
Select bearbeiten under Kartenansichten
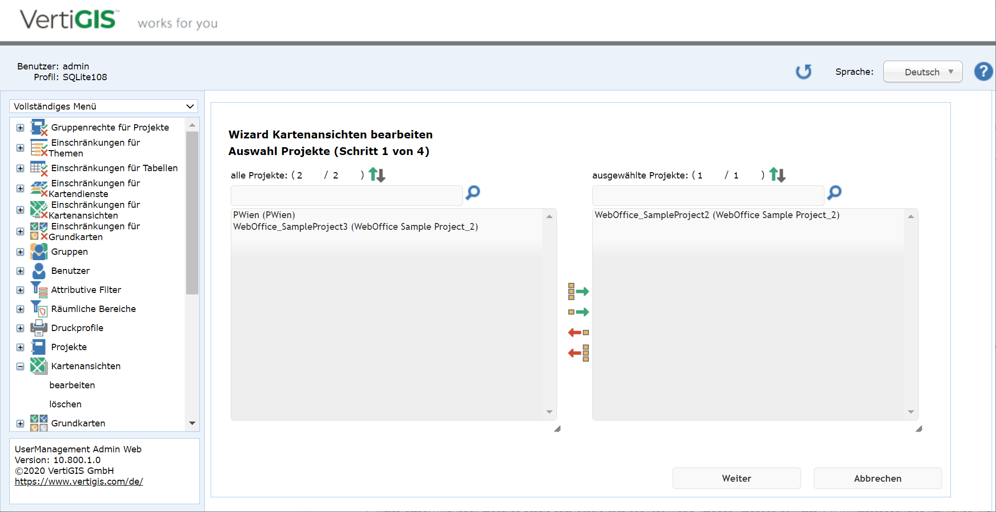click(x=72, y=385)
